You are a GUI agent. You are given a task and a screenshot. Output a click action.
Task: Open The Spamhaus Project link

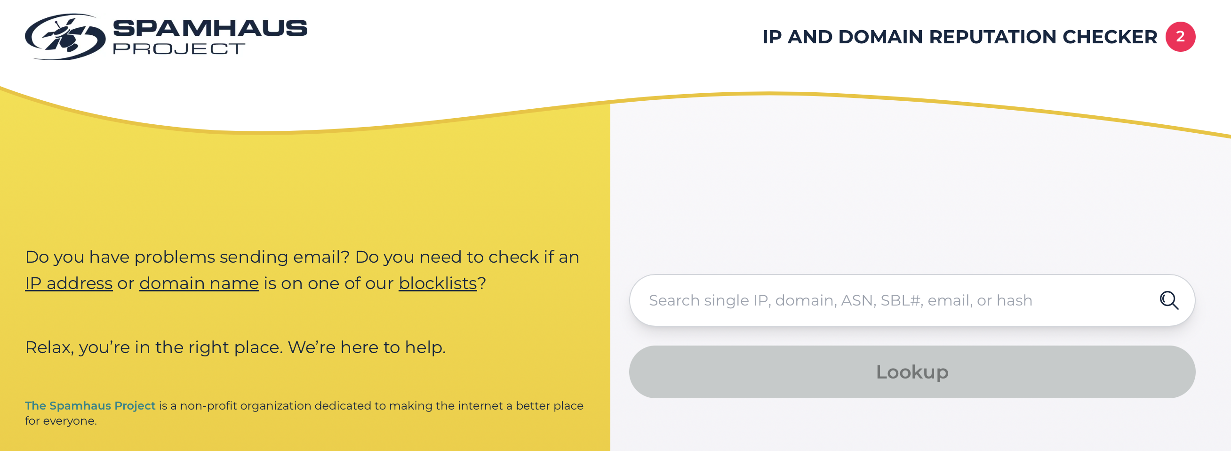coord(90,405)
